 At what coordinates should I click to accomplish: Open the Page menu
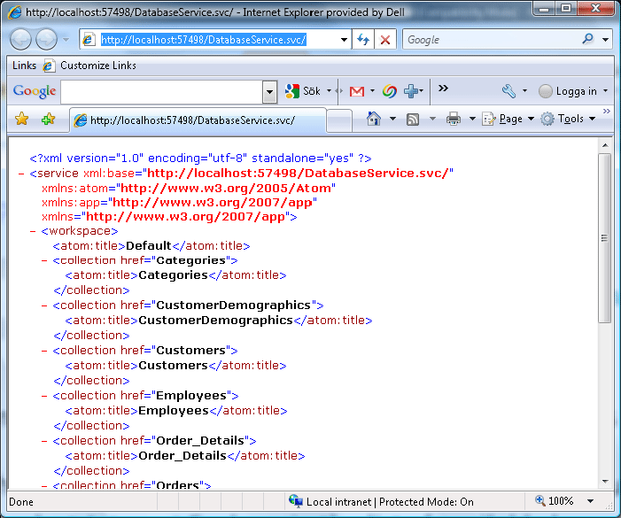[x=508, y=119]
